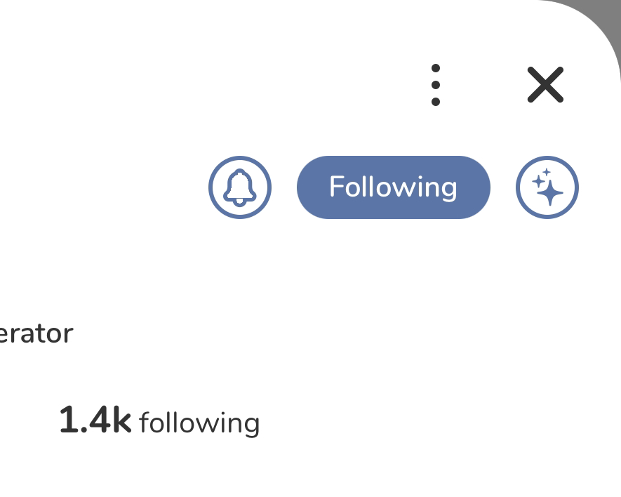621x497 pixels.
Task: Toggle notifications with the bell button
Action: (x=240, y=187)
